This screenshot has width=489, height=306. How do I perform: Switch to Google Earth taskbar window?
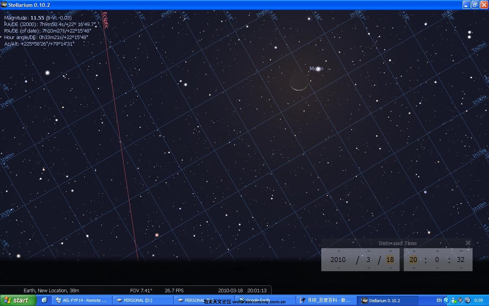point(265,300)
